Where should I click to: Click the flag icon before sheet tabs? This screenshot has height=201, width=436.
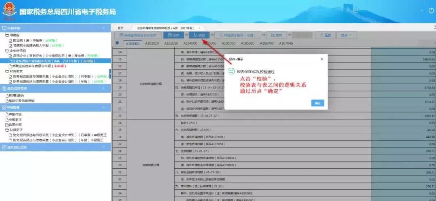click(117, 43)
